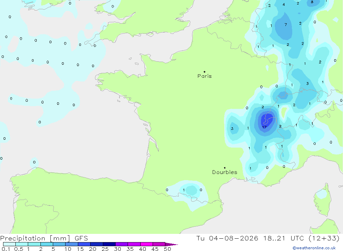The height and width of the screenshot is (251, 343).
Task: Select the 0.1 mm legend color swatch
Action: (x=9, y=244)
